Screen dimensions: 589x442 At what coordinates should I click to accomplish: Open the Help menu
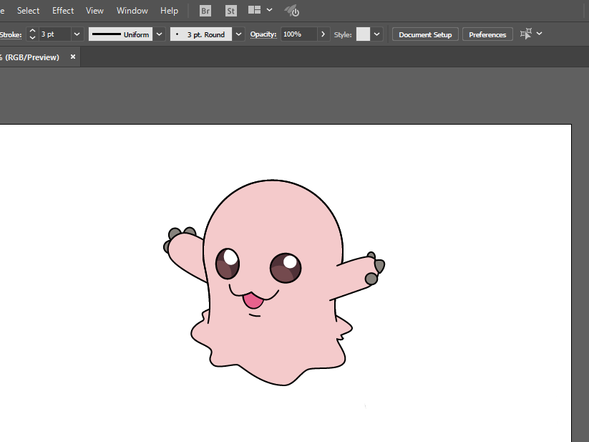tap(169, 11)
